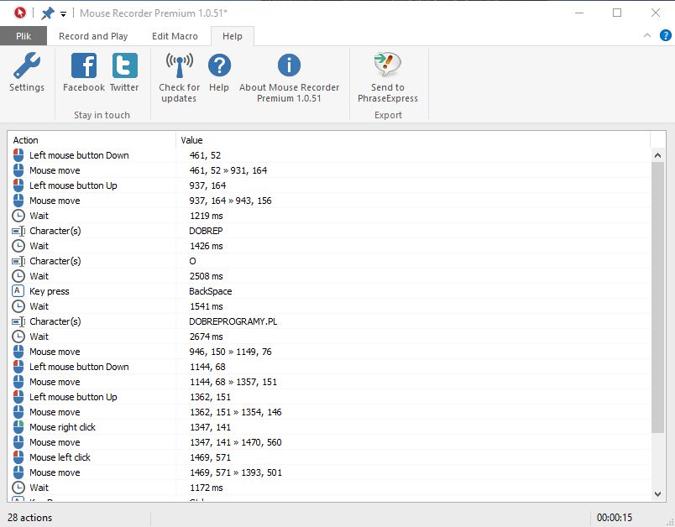Image resolution: width=675 pixels, height=527 pixels.
Task: Select the Key press BackSpace key icon
Action: [x=18, y=291]
